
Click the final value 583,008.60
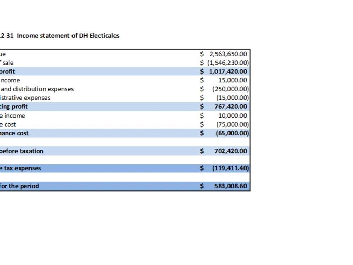(x=231, y=186)
